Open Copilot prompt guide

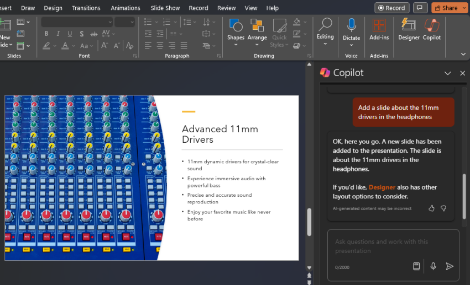416,266
